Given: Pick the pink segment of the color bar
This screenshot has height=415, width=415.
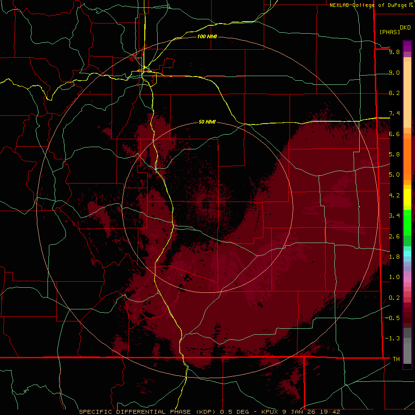Looking at the screenshot, I should pos(407,279).
